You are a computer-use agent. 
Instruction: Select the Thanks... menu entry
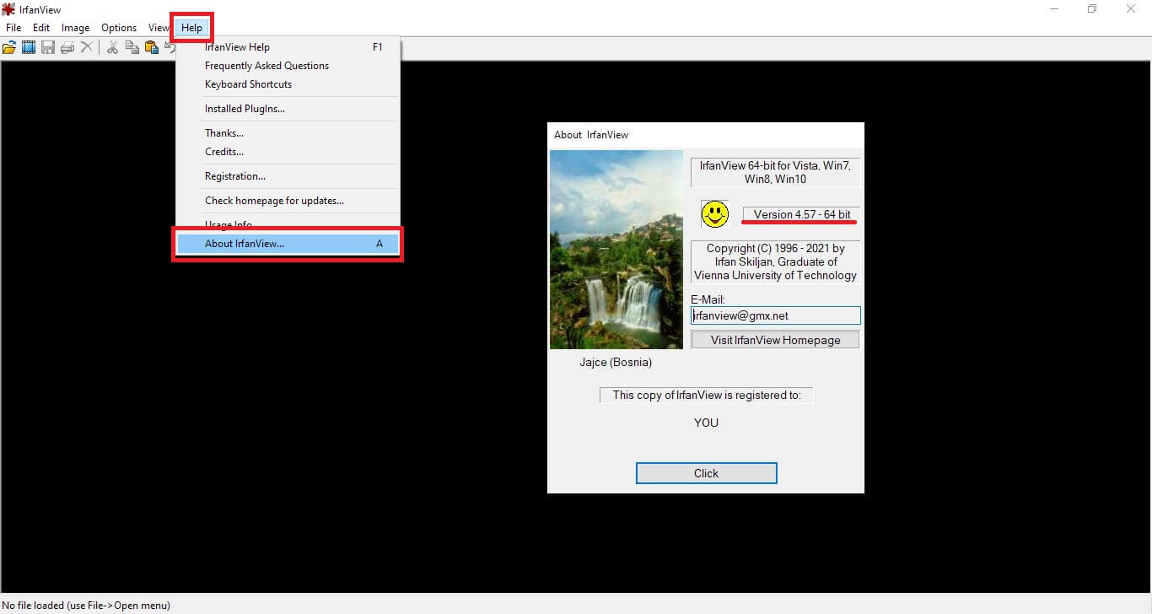tap(288, 133)
